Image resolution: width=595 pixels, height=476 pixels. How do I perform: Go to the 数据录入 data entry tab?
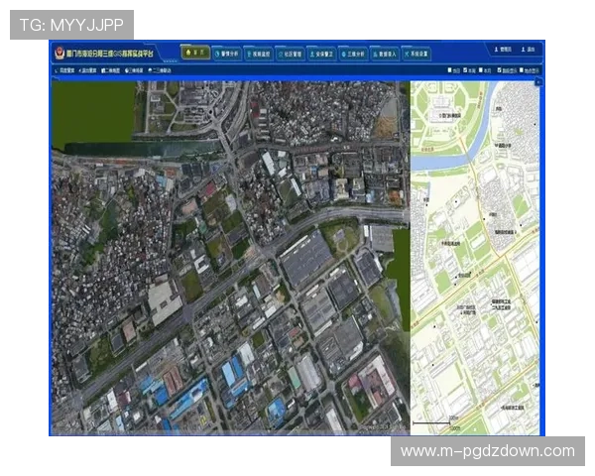pos(385,54)
